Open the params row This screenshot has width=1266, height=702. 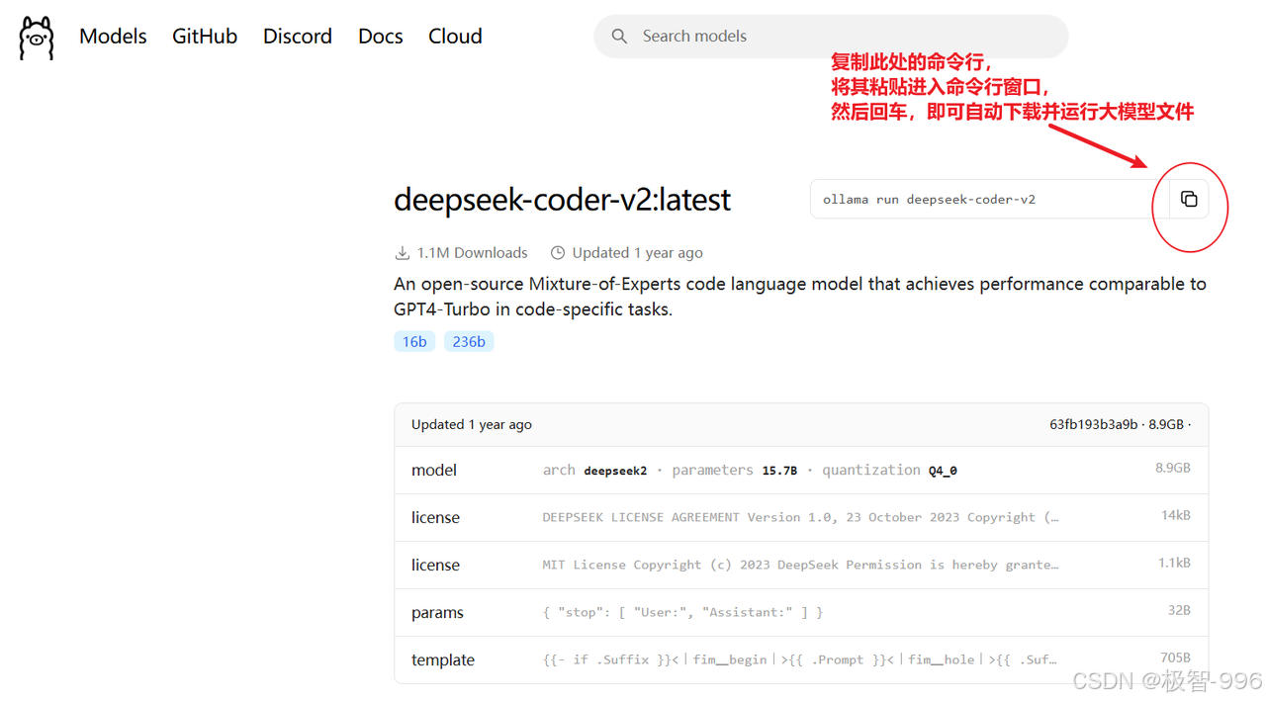coord(801,612)
